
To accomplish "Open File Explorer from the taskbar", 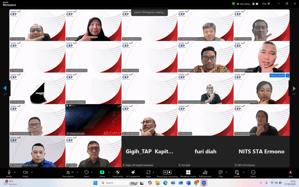I will [x=157, y=183].
